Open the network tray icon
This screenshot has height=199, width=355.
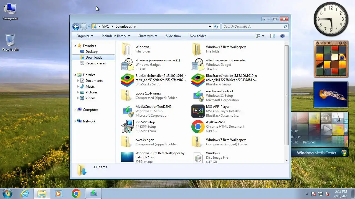321,194
